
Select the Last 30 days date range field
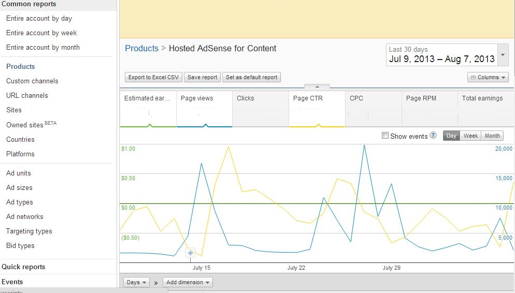tap(442, 55)
